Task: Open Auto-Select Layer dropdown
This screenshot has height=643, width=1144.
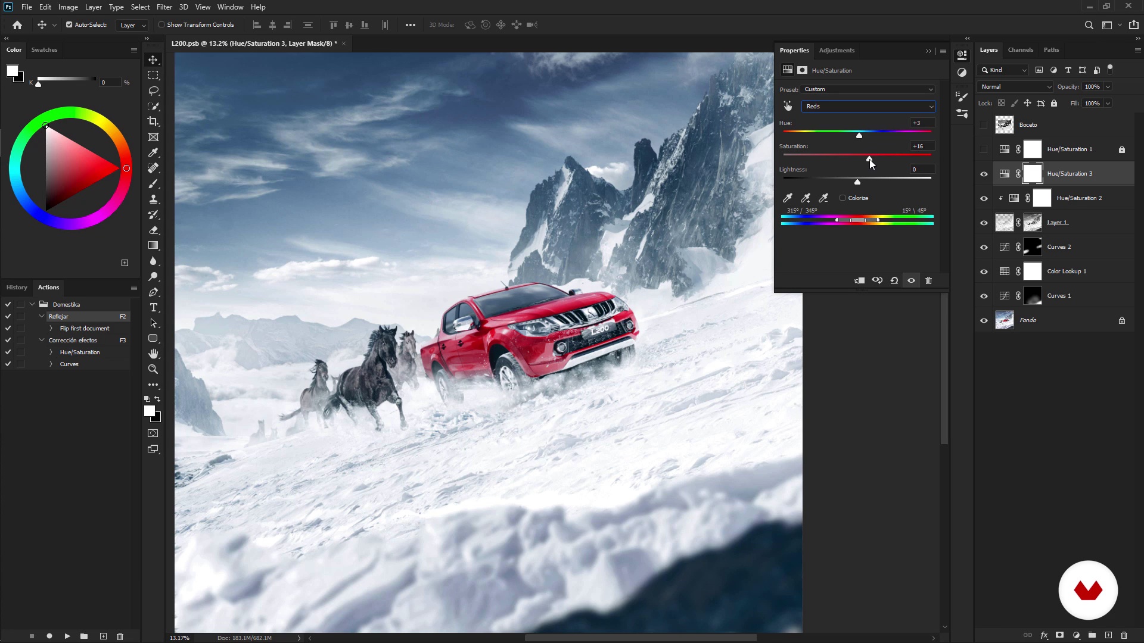Action: 132,25
